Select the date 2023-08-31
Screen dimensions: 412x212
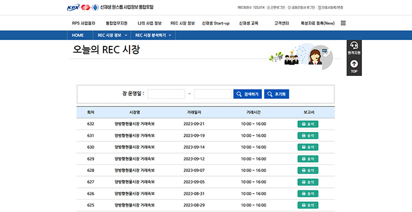194,194
